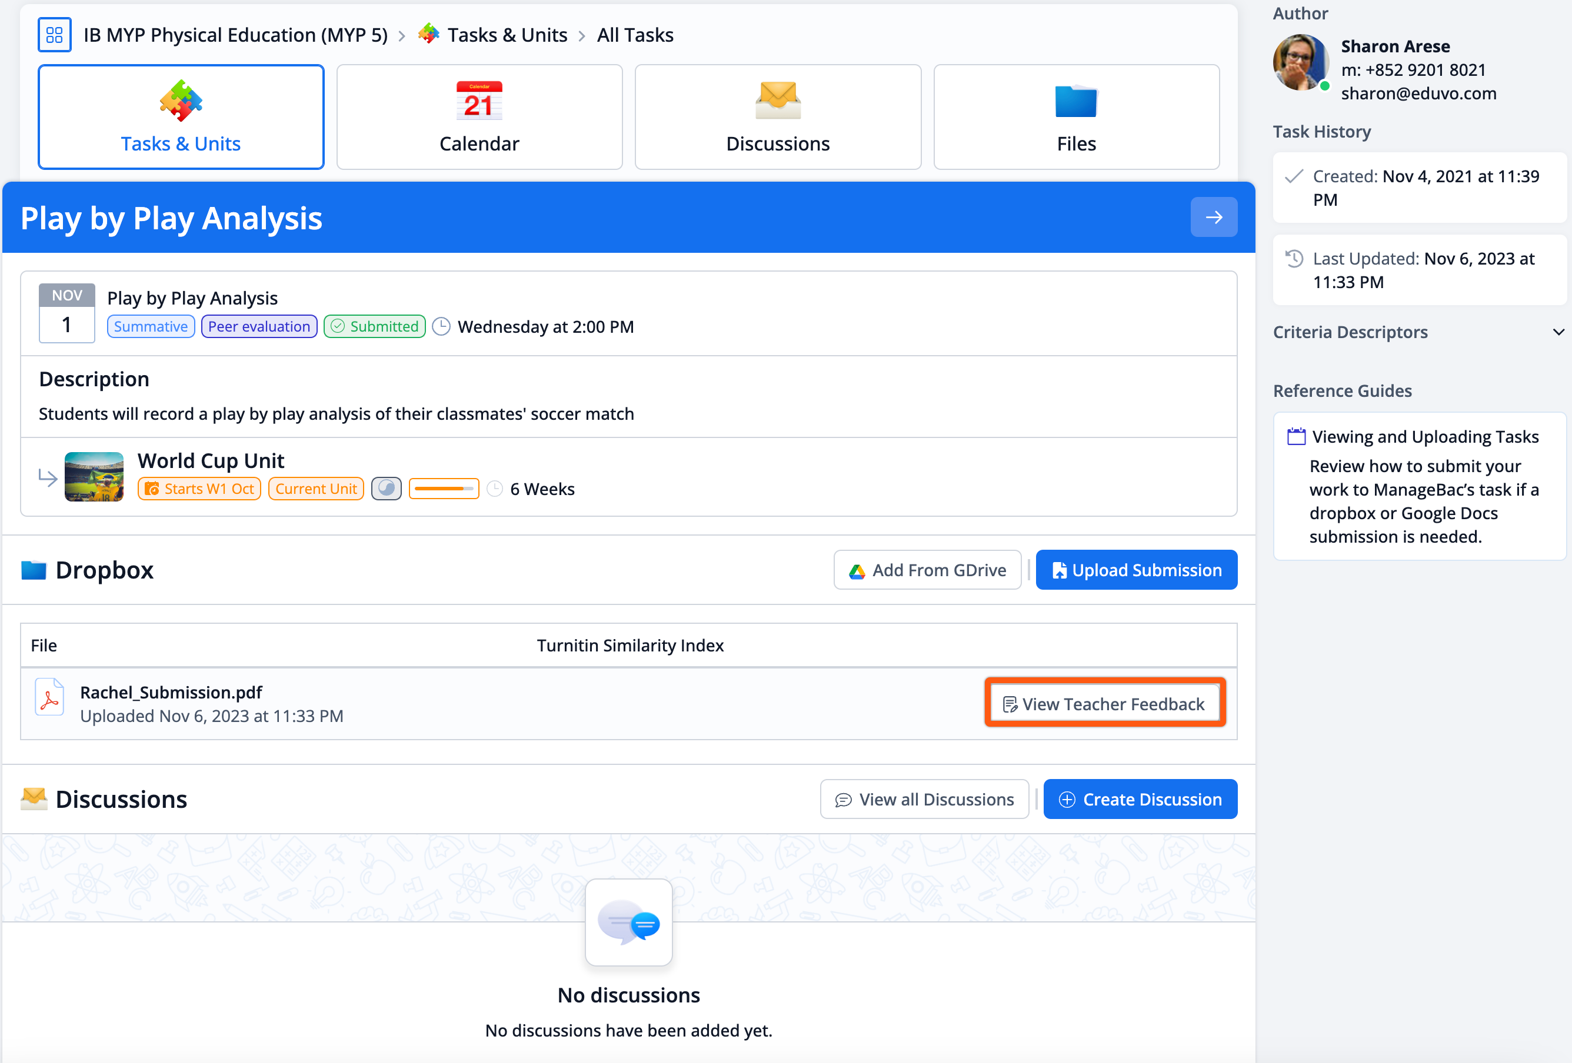Click Add From GDrive button
Image resolution: width=1572 pixels, height=1063 pixels.
(927, 570)
